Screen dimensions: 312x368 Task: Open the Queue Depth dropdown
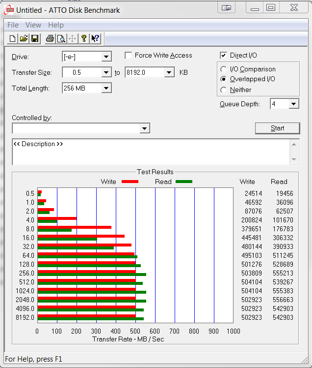(294, 104)
